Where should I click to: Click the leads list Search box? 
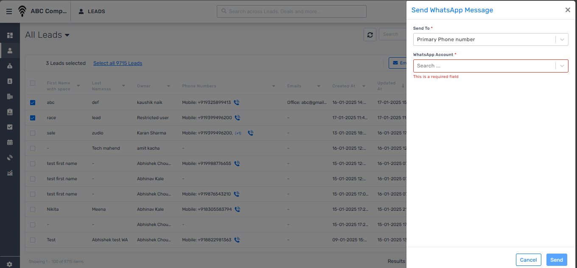392,34
